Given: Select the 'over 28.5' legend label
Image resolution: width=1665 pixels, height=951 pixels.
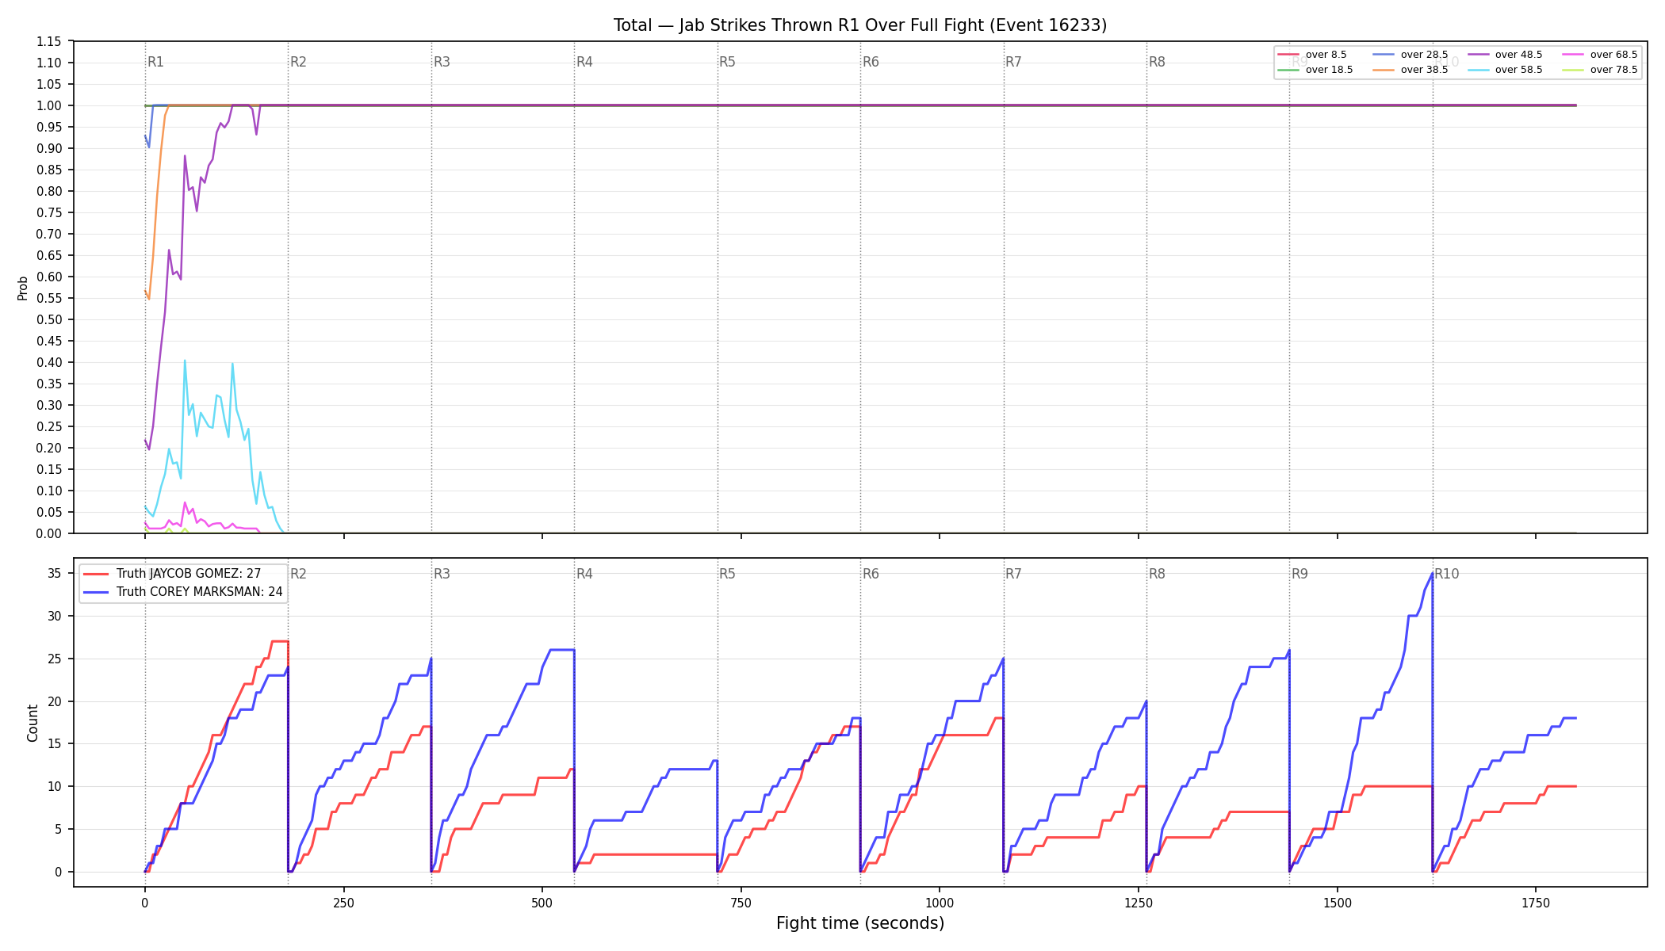Looking at the screenshot, I should point(1424,55).
